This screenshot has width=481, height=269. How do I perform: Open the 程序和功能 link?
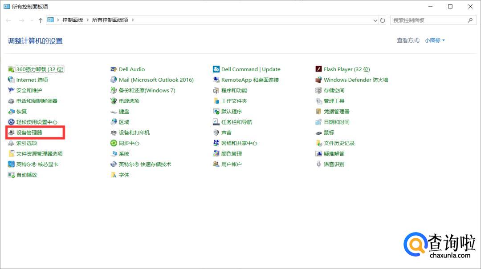click(234, 90)
